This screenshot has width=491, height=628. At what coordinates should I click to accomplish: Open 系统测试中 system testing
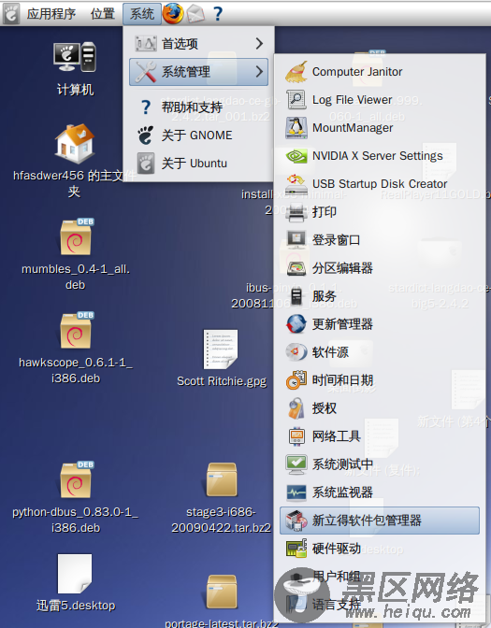point(379,464)
